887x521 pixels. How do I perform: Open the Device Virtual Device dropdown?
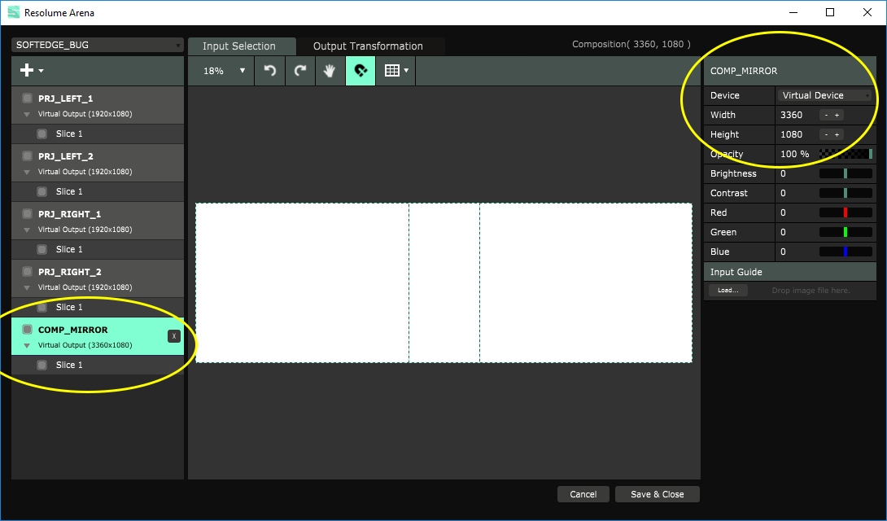[x=825, y=95]
